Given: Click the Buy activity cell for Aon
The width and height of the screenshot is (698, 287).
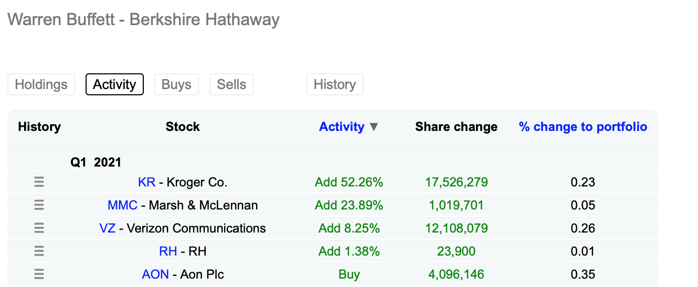Looking at the screenshot, I should (x=349, y=274).
